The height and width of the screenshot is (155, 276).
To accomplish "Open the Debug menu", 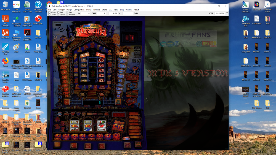I will click(89, 10).
